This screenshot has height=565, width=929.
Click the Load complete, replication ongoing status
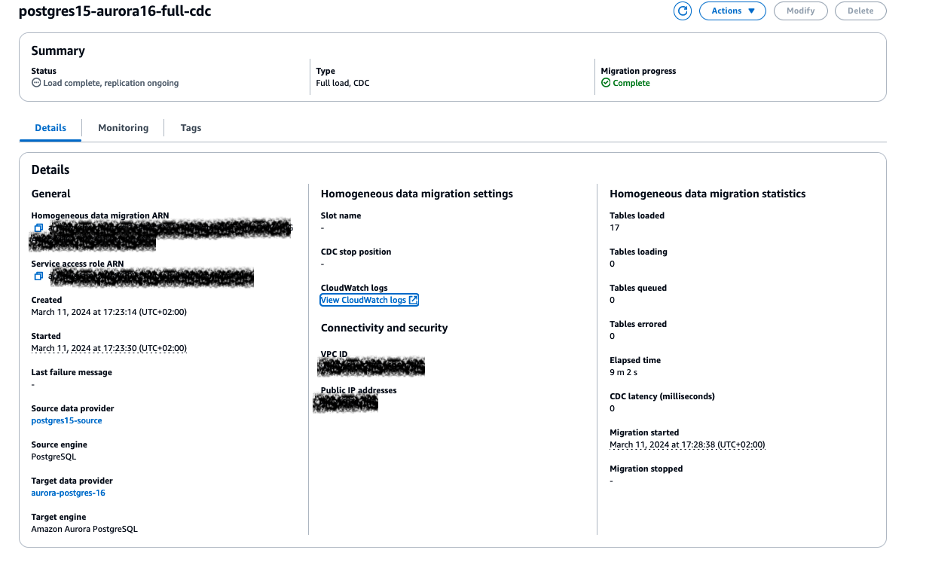point(111,83)
